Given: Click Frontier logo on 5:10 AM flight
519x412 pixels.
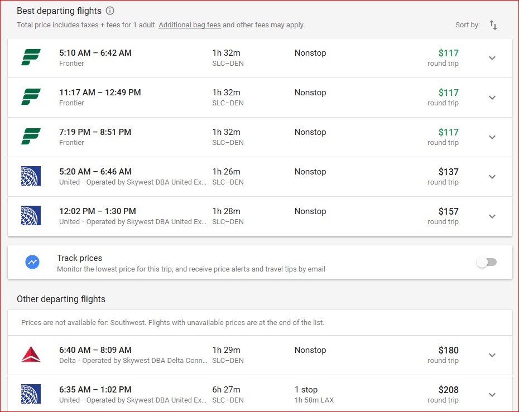Looking at the screenshot, I should coord(31,58).
